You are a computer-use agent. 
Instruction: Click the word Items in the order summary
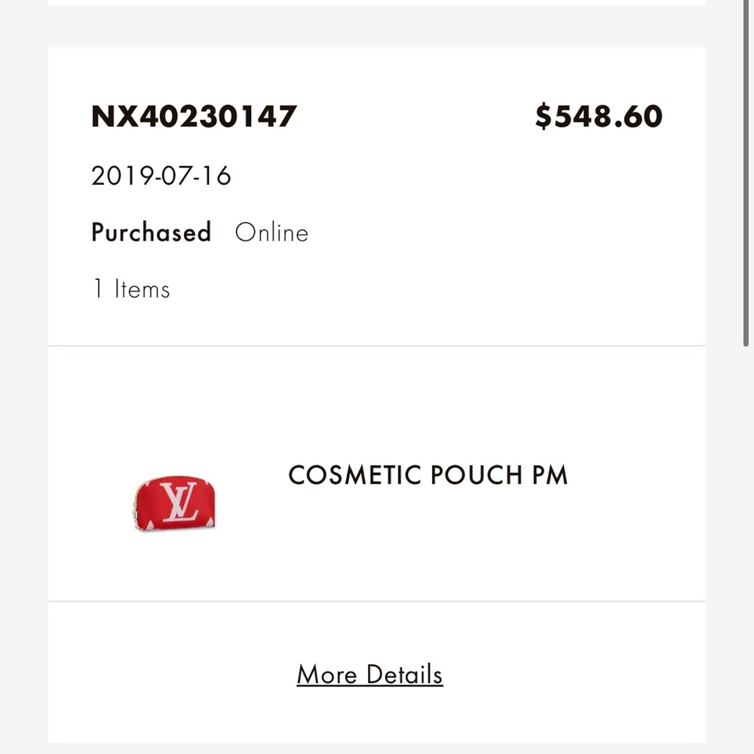(x=142, y=289)
